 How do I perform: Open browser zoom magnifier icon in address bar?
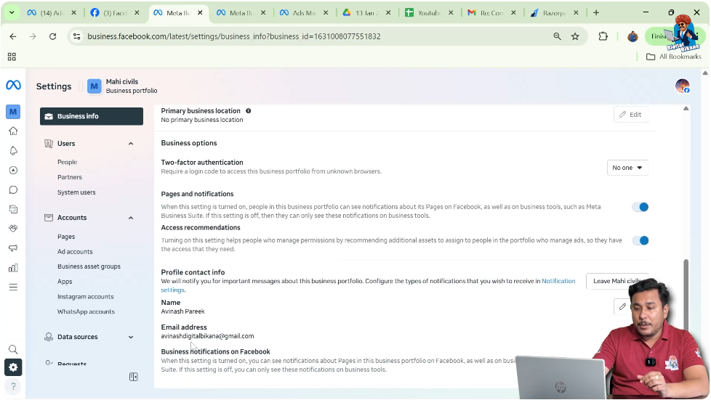[558, 36]
